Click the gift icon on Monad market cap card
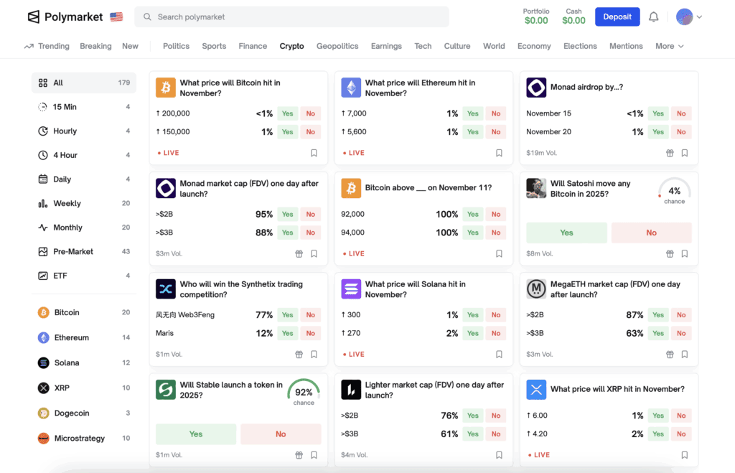The height and width of the screenshot is (473, 735). (299, 253)
